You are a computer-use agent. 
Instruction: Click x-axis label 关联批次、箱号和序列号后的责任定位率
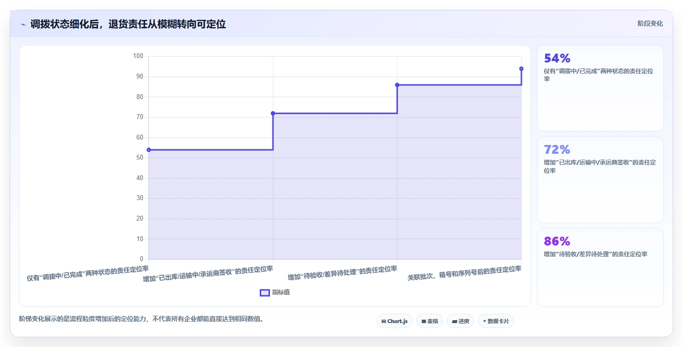[x=464, y=273]
